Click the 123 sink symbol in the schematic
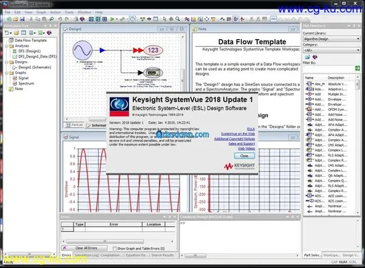Viewport: 365px width, 268px height. [x=153, y=50]
